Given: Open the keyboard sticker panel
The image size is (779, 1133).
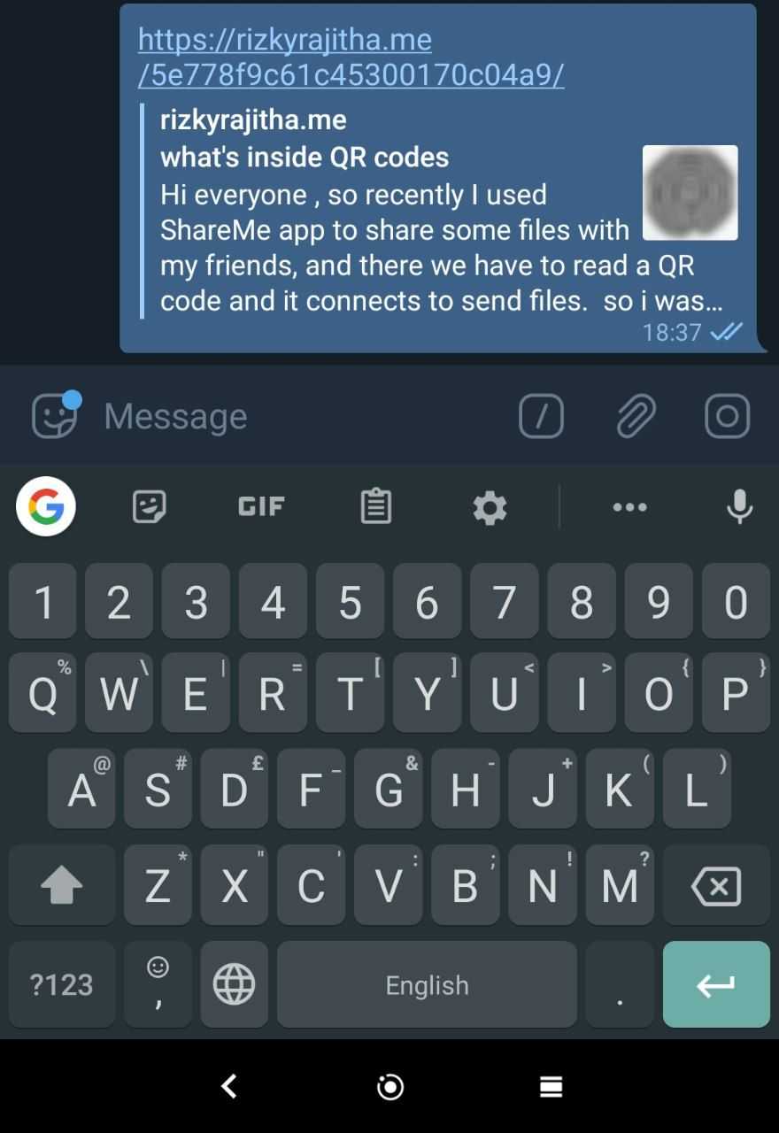Looking at the screenshot, I should coord(149,507).
